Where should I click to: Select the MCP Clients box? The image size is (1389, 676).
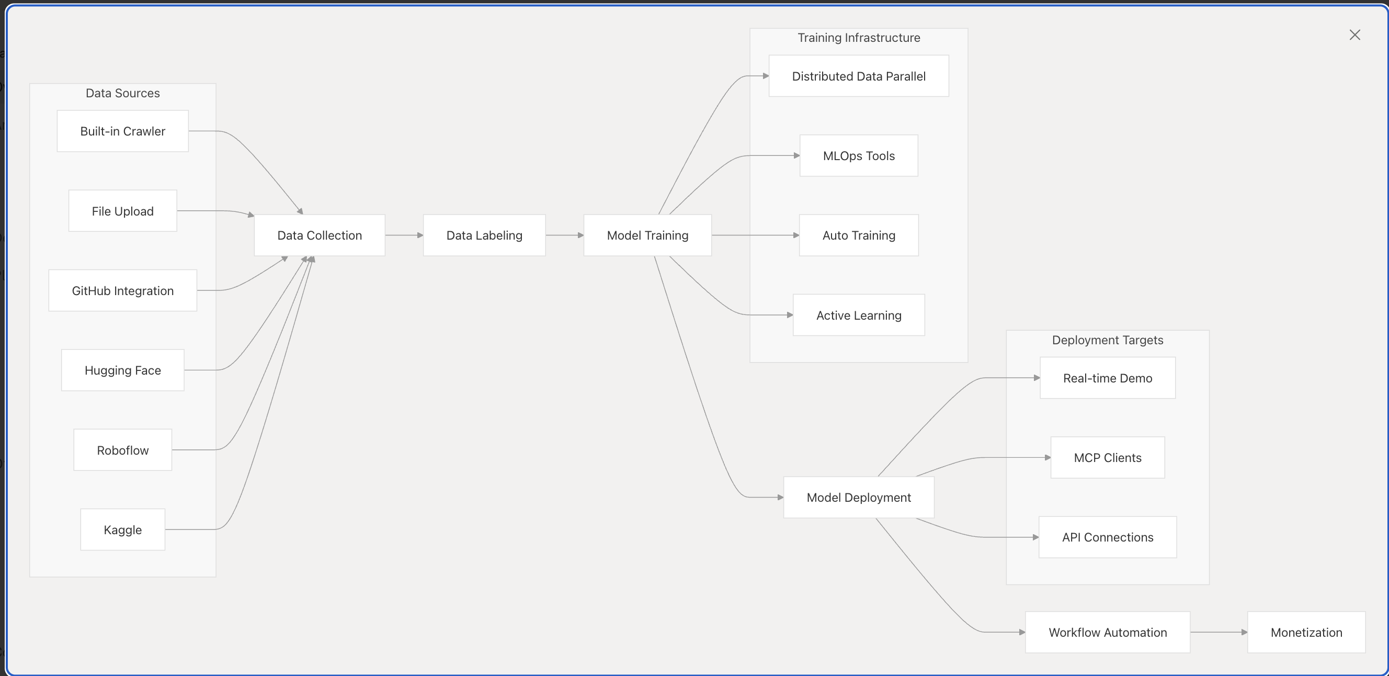tap(1108, 457)
